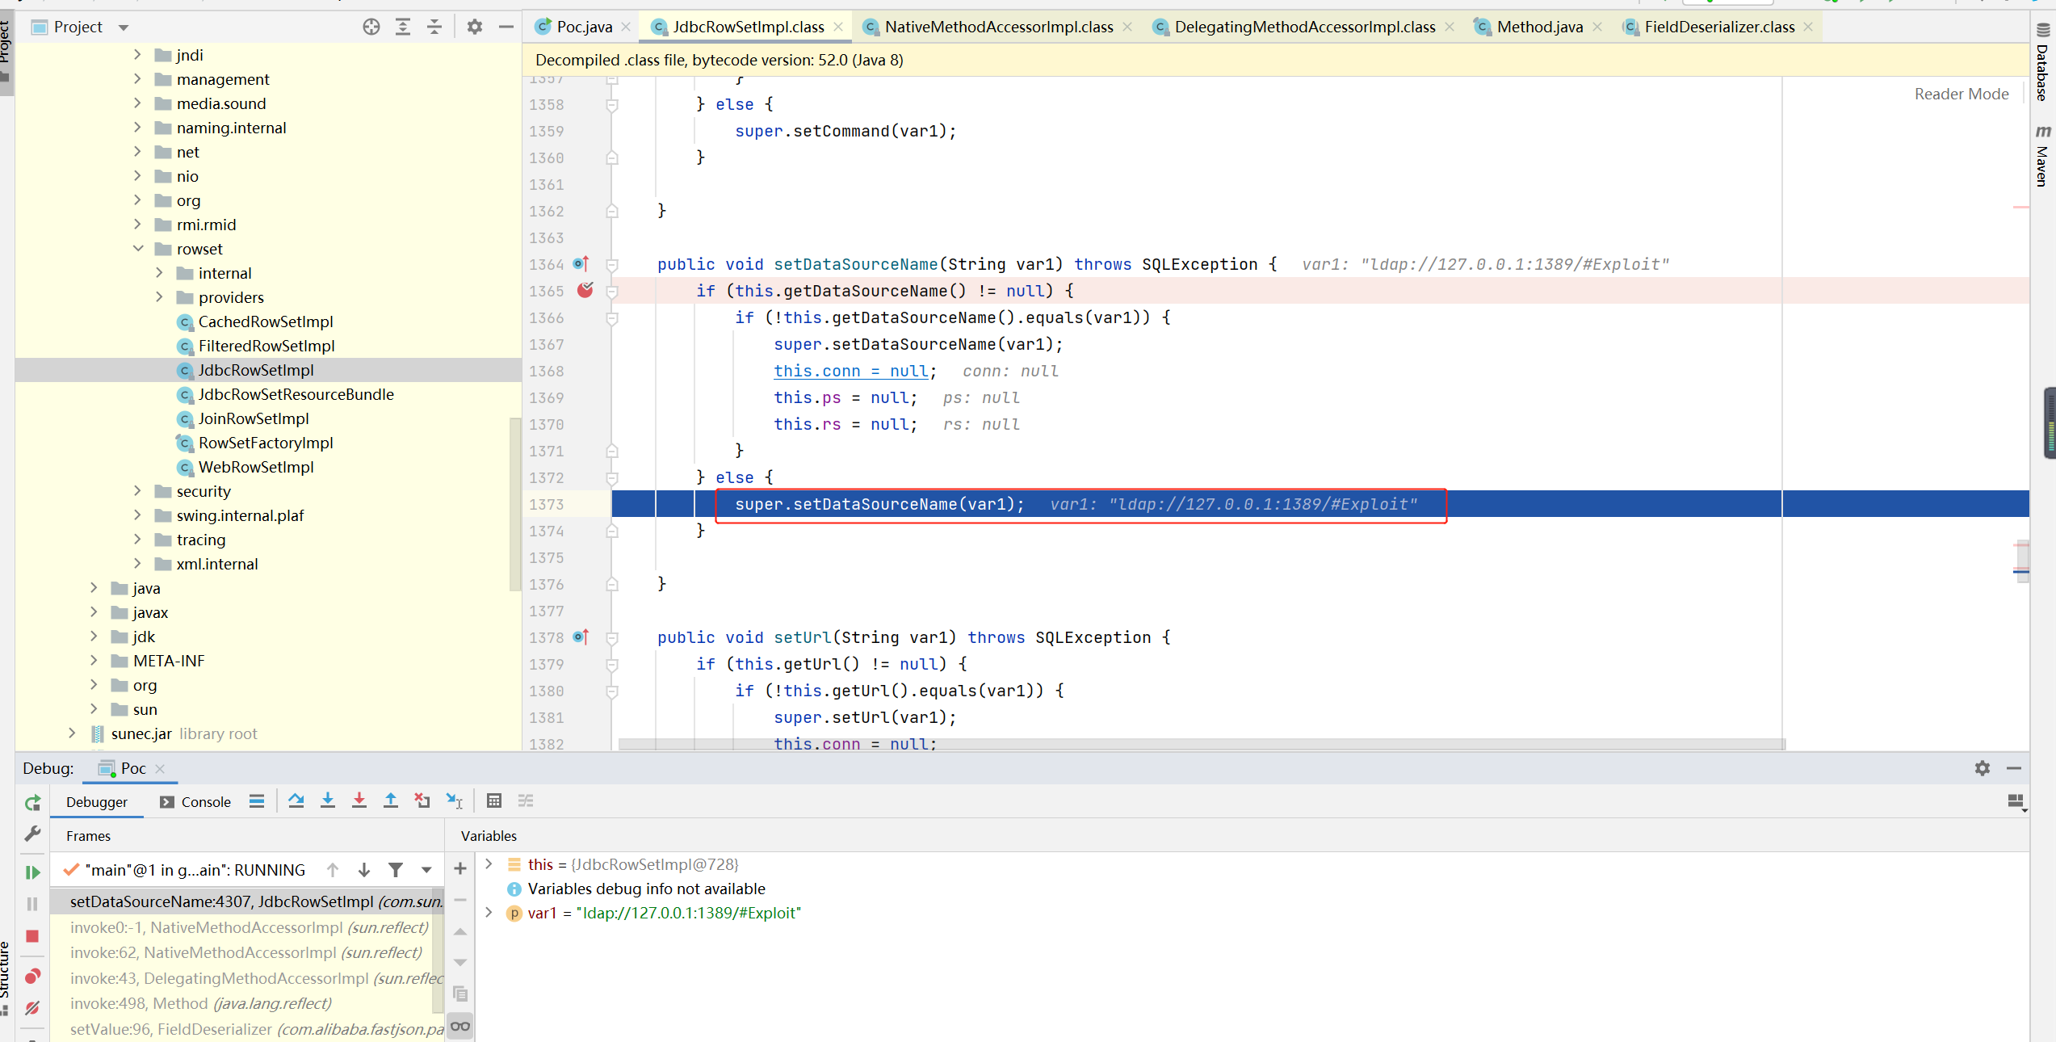Expand the var1 variable node
This screenshot has height=1042, width=2056.
click(489, 913)
